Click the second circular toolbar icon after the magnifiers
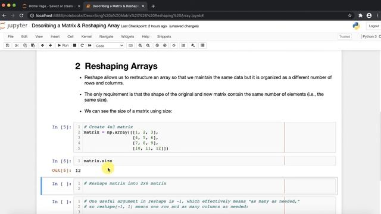Screen dimensions: 381x214 (x=165, y=45)
